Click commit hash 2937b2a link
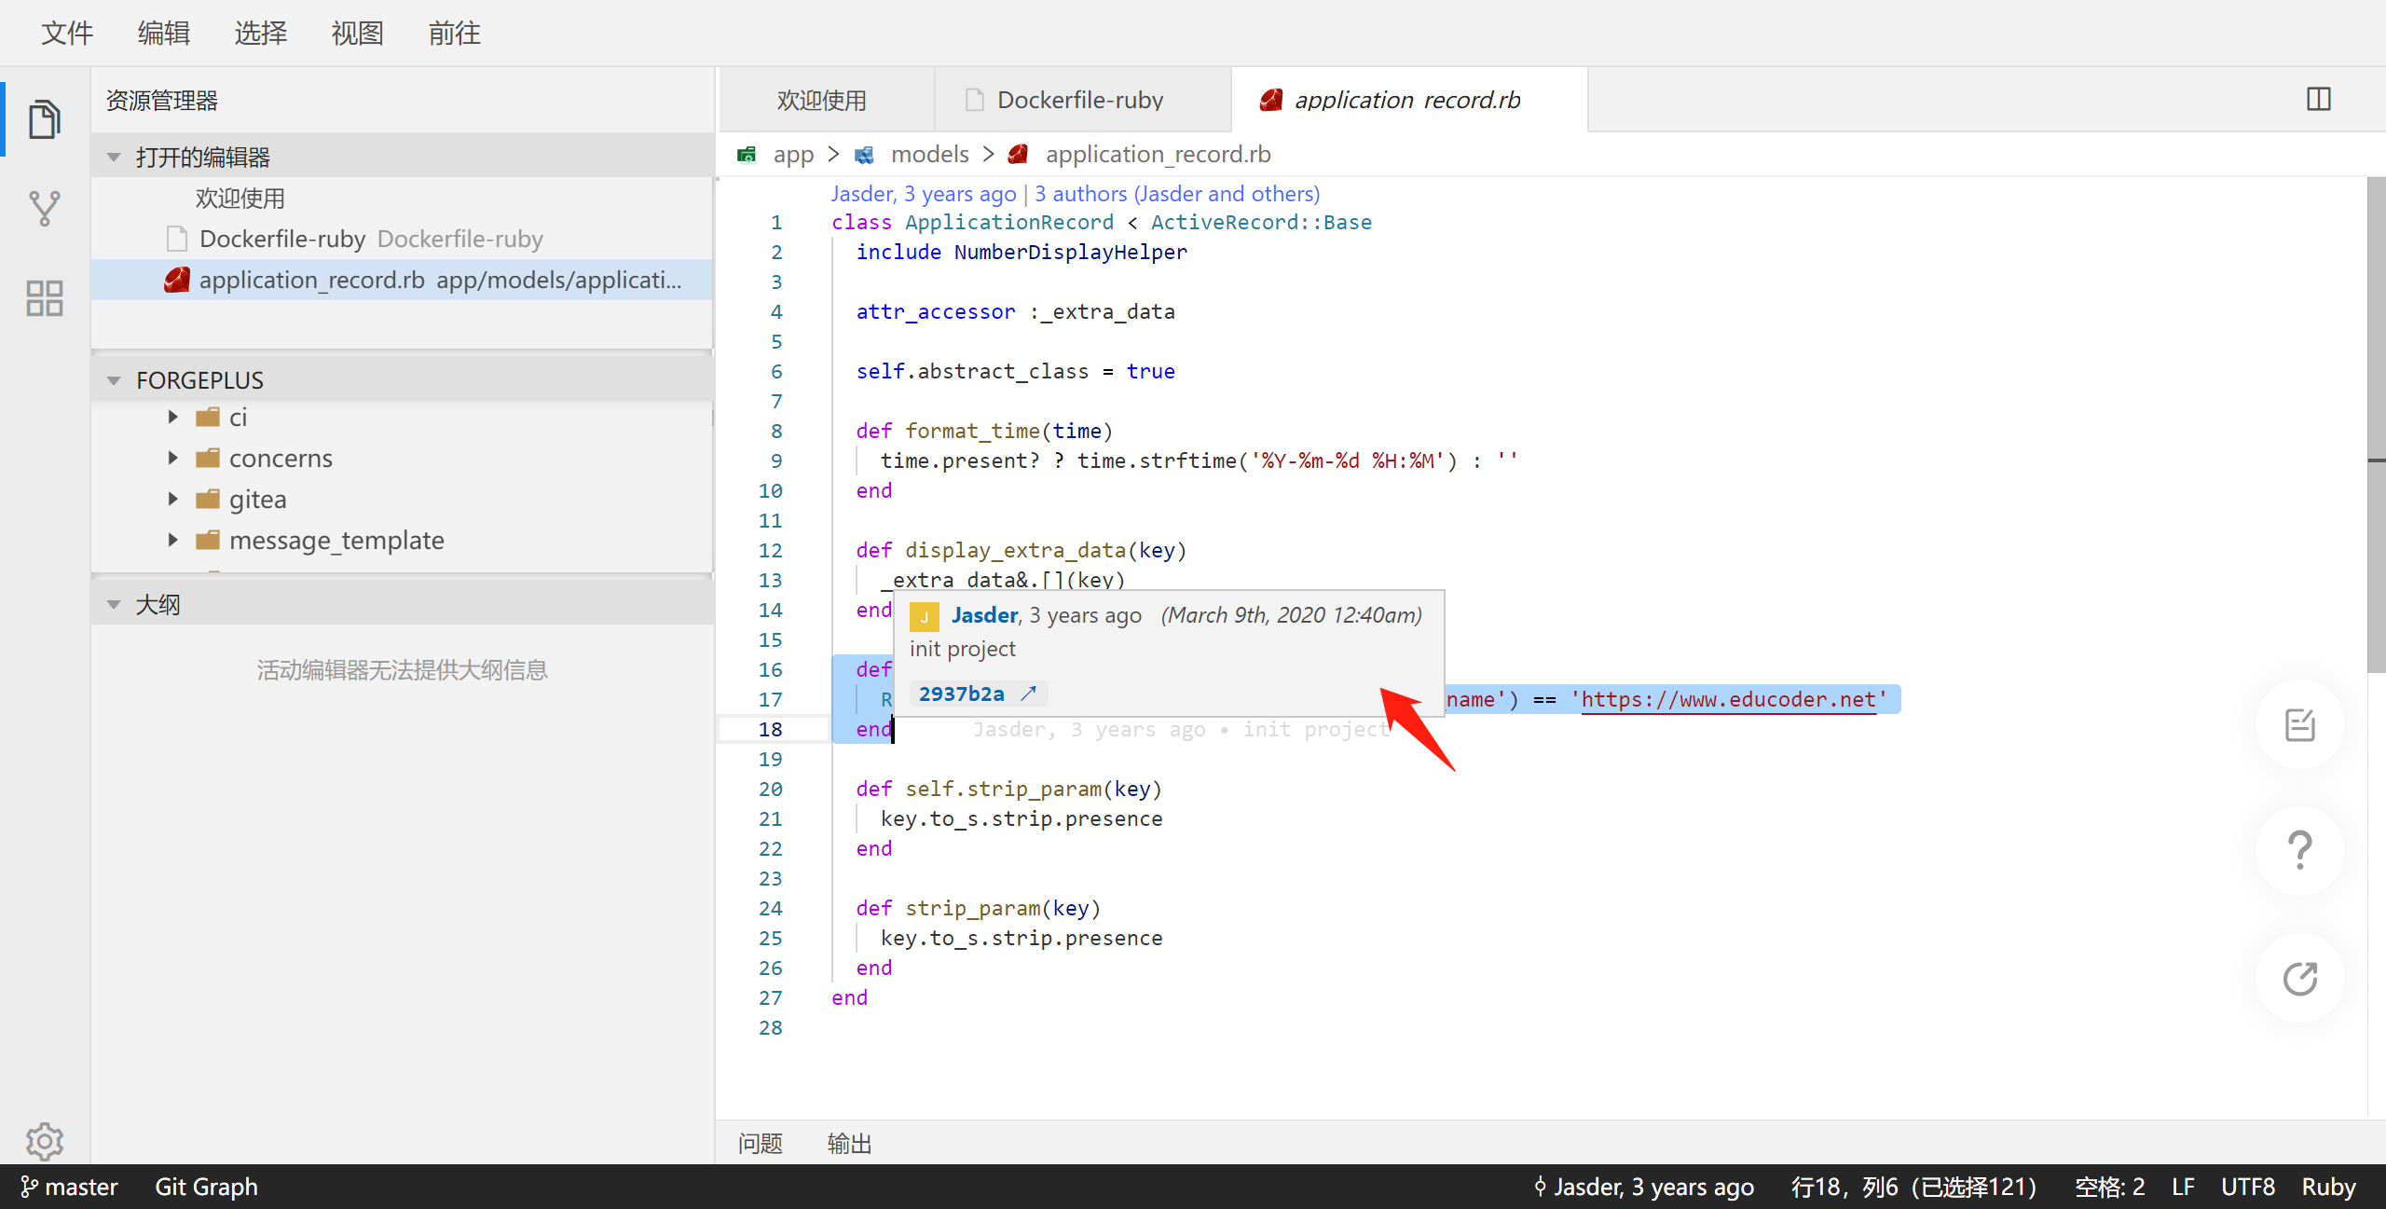 tap(962, 694)
